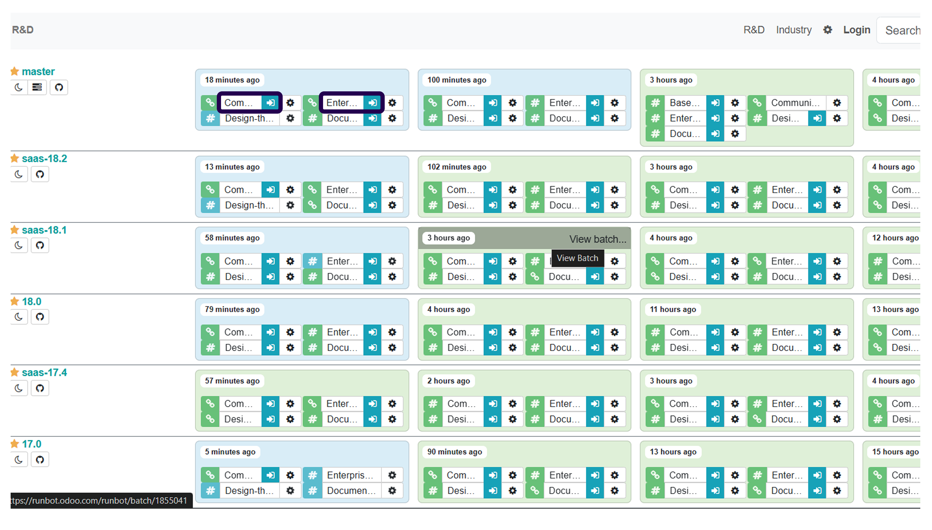The width and height of the screenshot is (932, 530).
Task: Click the '5 minutes ago' label in 17.0
Action: 230,452
